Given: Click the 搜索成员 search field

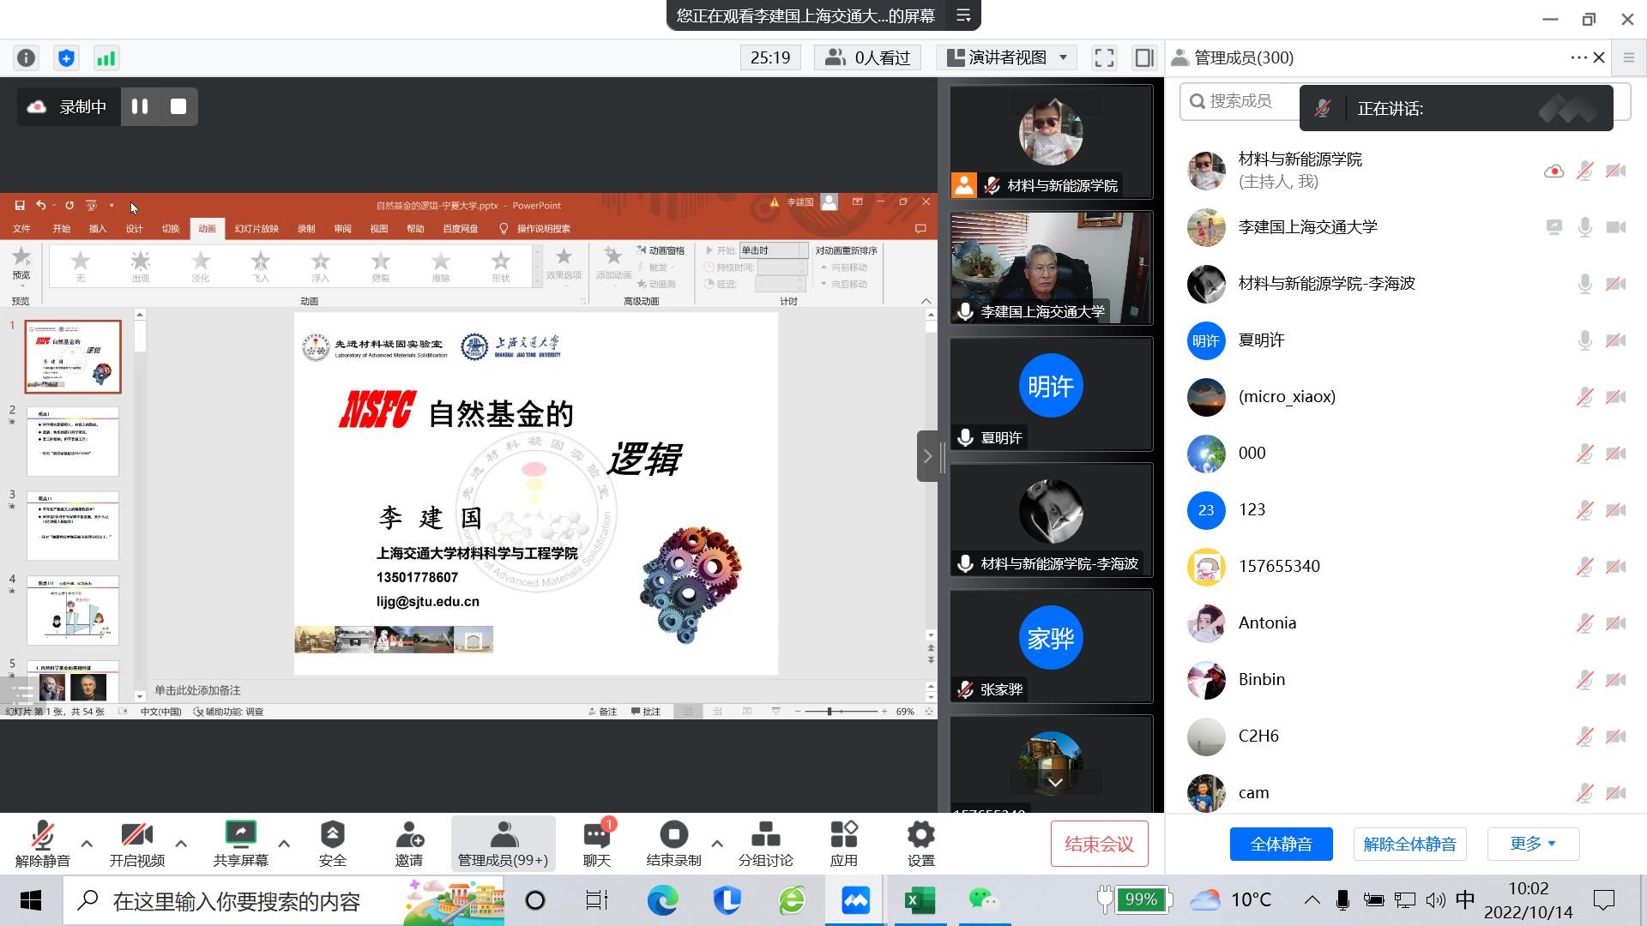Looking at the screenshot, I should pos(1240,101).
